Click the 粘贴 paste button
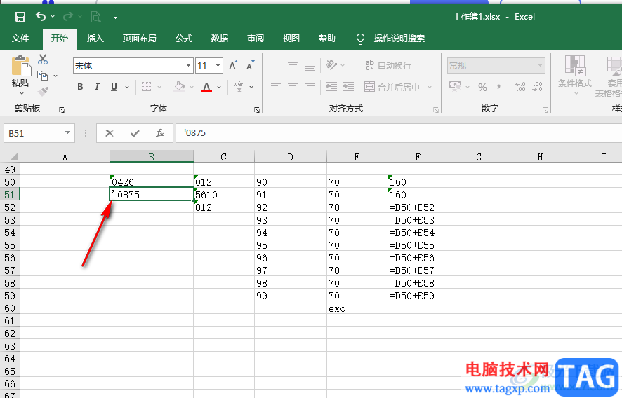 pos(20,71)
